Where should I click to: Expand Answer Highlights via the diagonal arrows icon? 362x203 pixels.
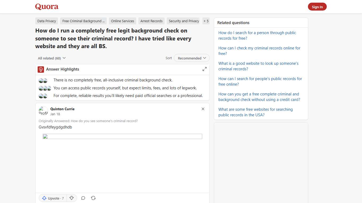click(204, 69)
